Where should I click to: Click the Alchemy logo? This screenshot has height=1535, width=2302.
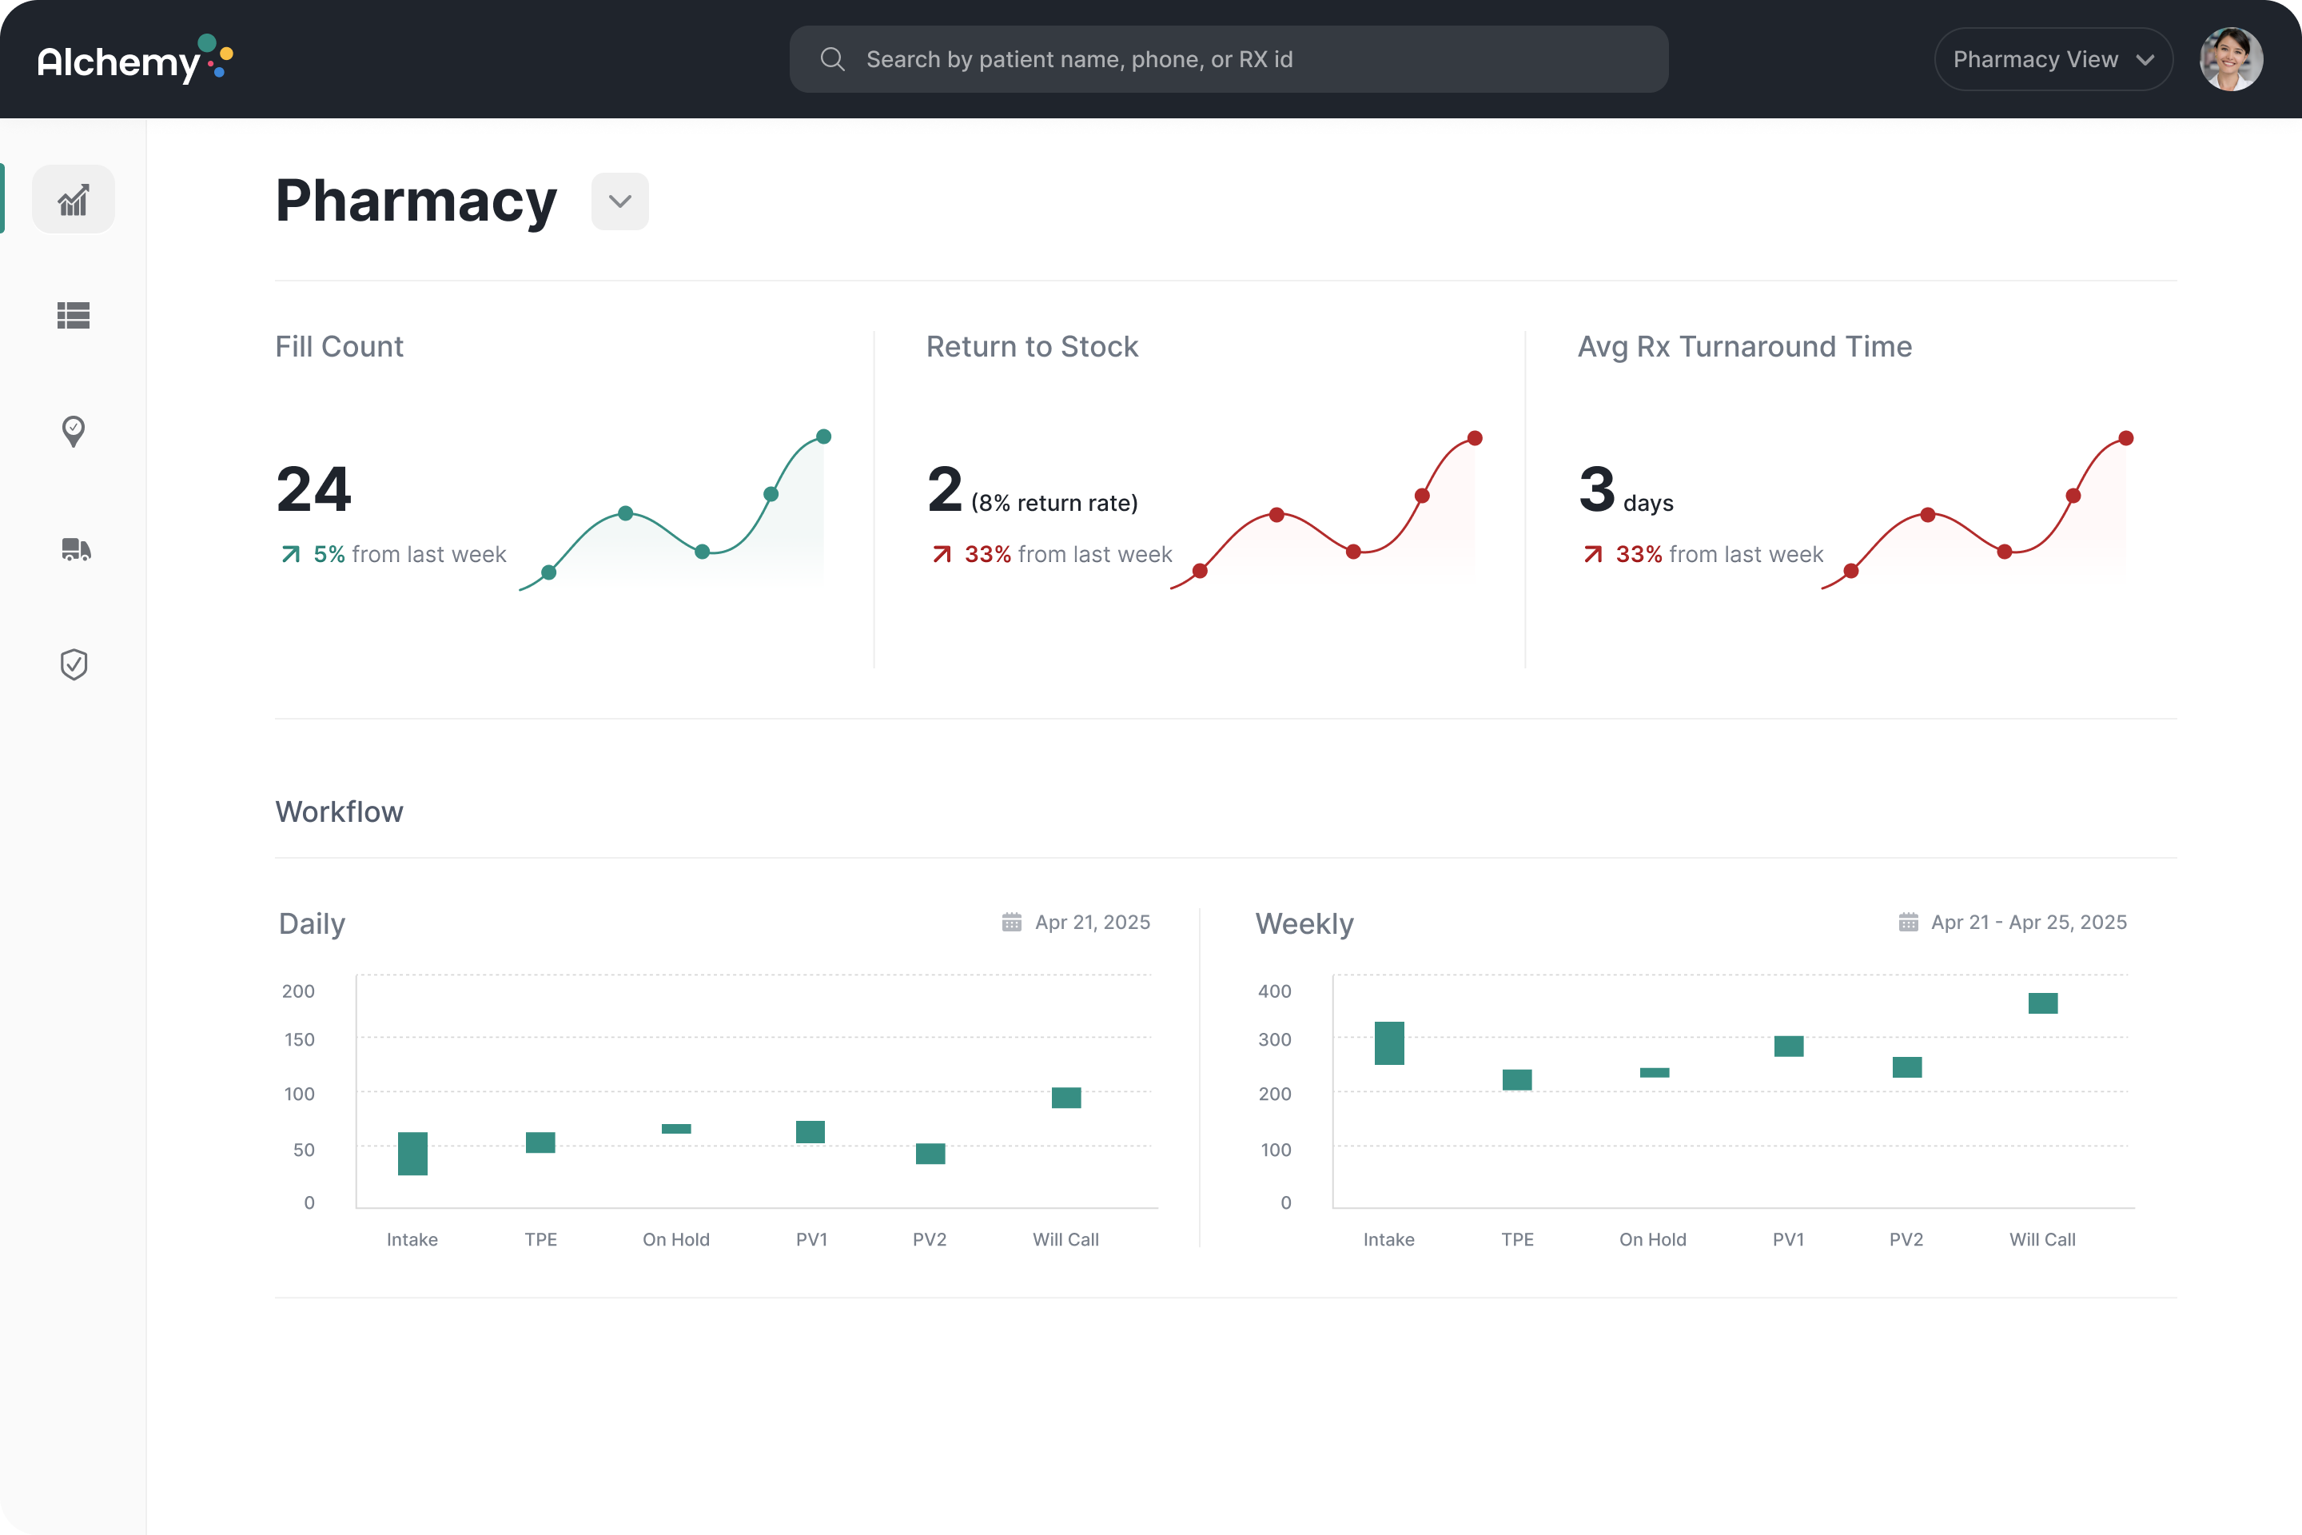(135, 60)
